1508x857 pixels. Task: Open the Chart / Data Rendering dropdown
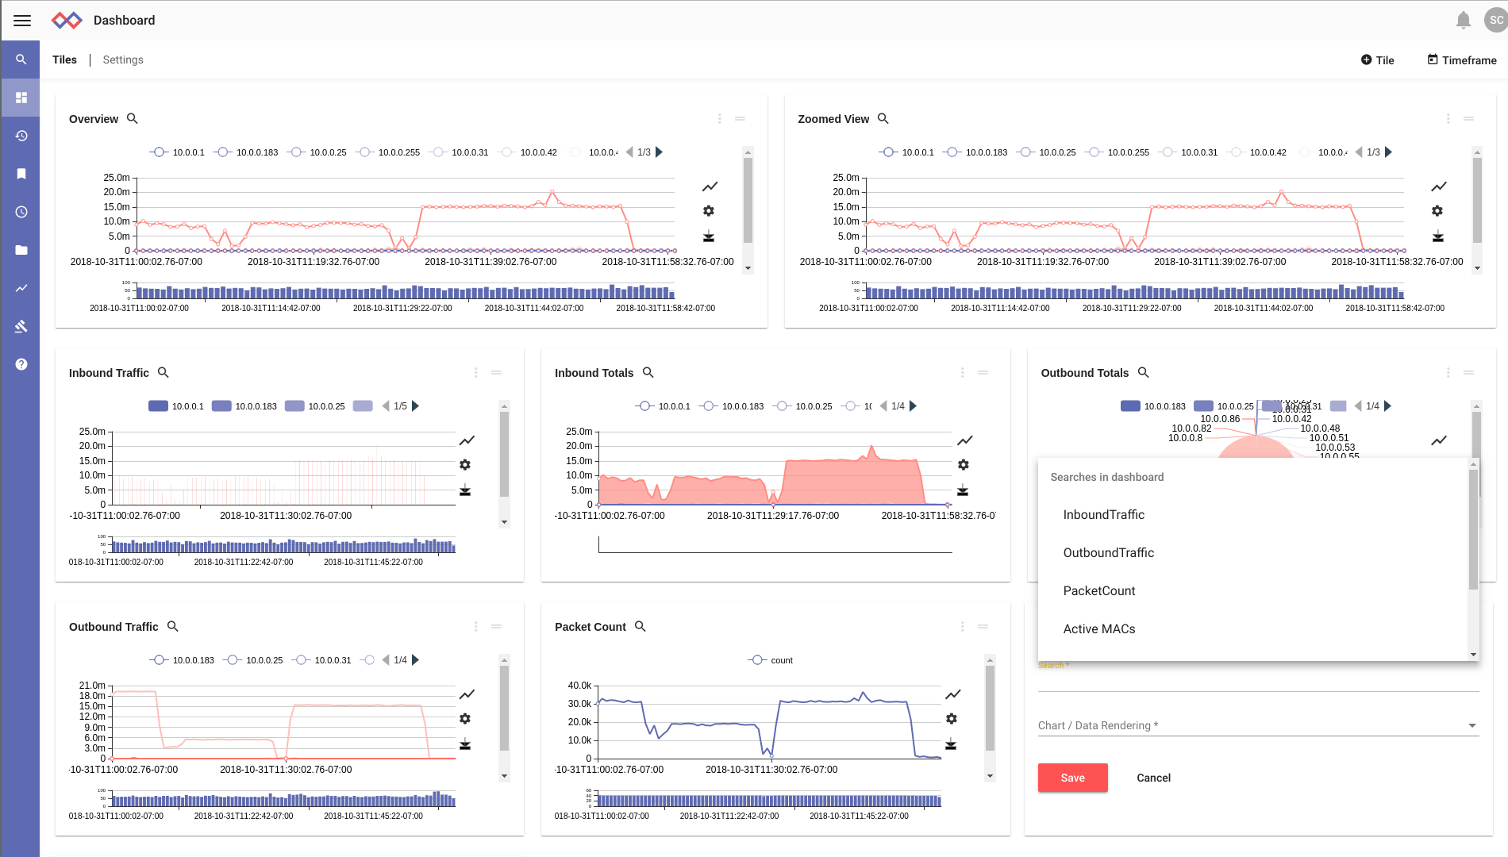click(1258, 725)
